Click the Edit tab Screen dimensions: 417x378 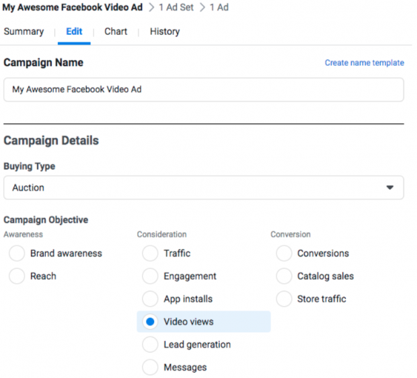click(74, 32)
